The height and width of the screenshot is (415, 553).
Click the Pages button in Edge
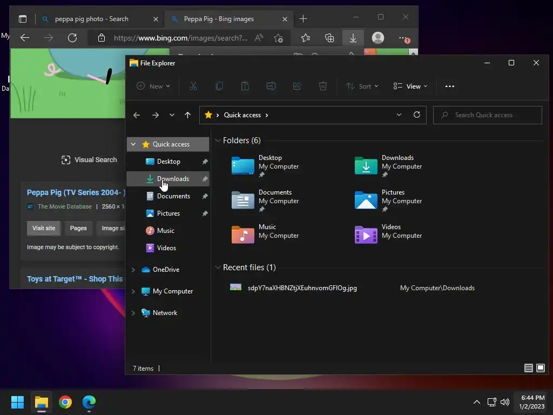point(78,229)
